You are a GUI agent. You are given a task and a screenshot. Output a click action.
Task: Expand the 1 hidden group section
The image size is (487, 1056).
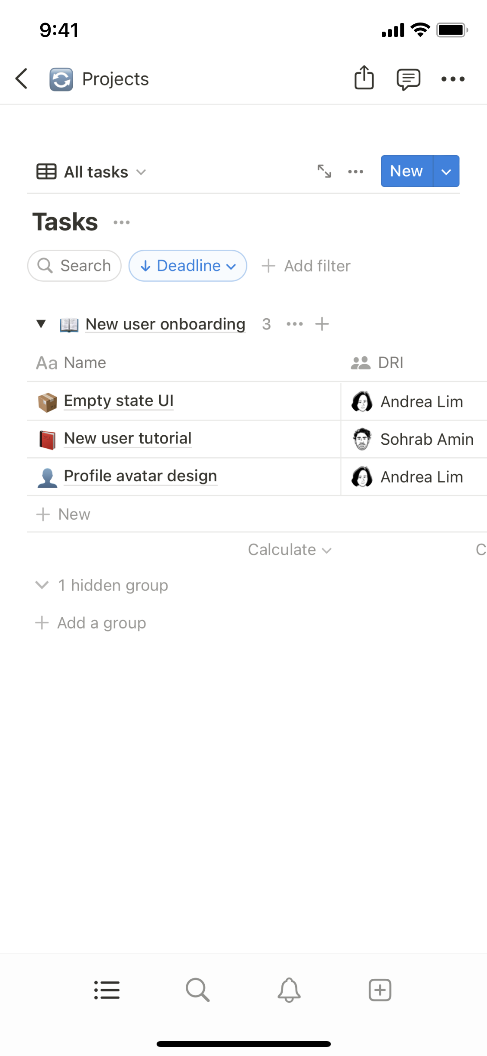tap(101, 585)
